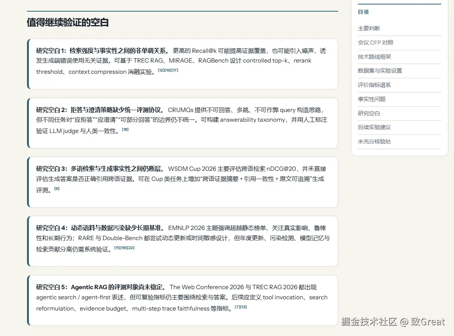The height and width of the screenshot is (336, 454).
Task: Open citation [19] in research gap 4
Action: [x=124, y=248]
